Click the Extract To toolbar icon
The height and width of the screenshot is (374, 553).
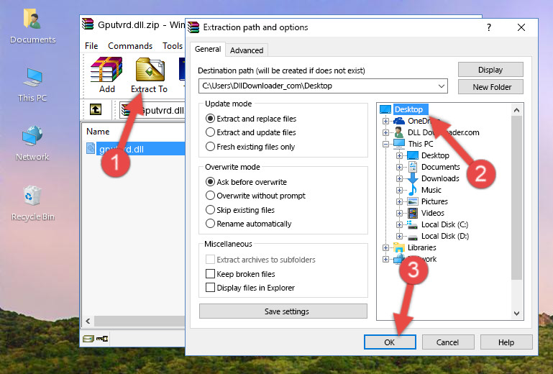(x=149, y=75)
